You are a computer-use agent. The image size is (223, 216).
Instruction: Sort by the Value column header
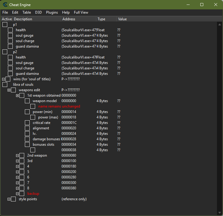(x=169, y=19)
